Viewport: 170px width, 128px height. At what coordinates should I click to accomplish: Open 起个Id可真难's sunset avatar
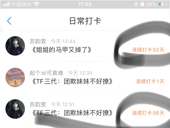(15, 77)
